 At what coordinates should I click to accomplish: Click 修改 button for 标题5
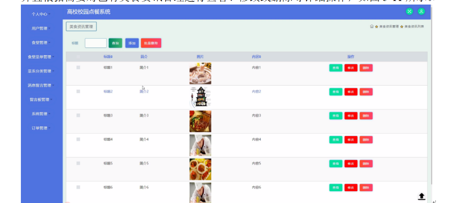[x=351, y=164]
